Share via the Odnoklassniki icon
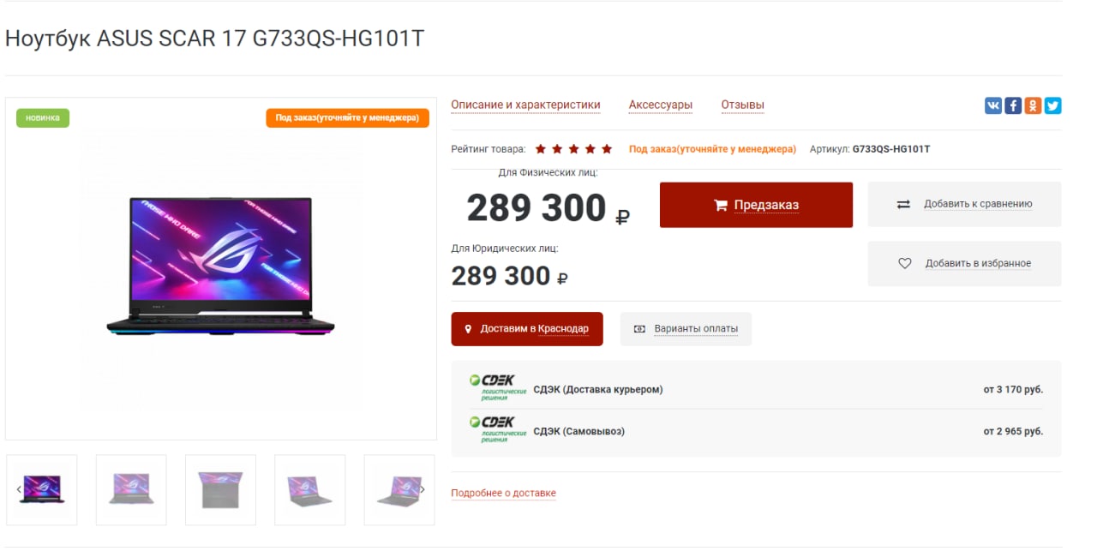The image size is (1097, 551). point(1033,105)
